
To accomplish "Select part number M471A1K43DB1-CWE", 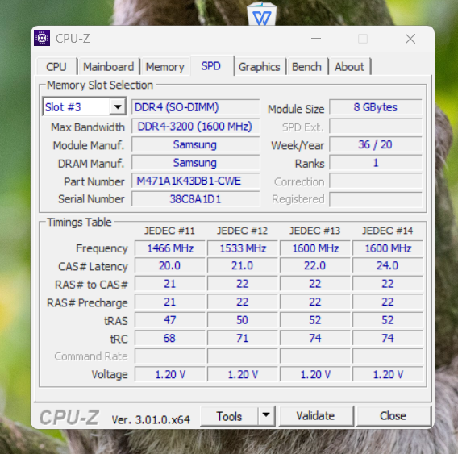I will (x=195, y=181).
